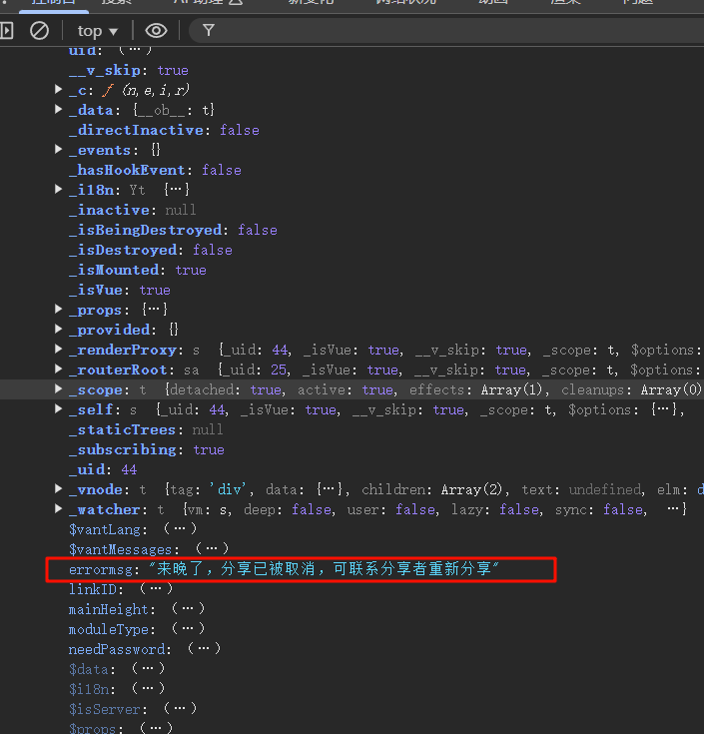
Task: Invoke getter ellipsis for mainHeight
Action: (188, 608)
